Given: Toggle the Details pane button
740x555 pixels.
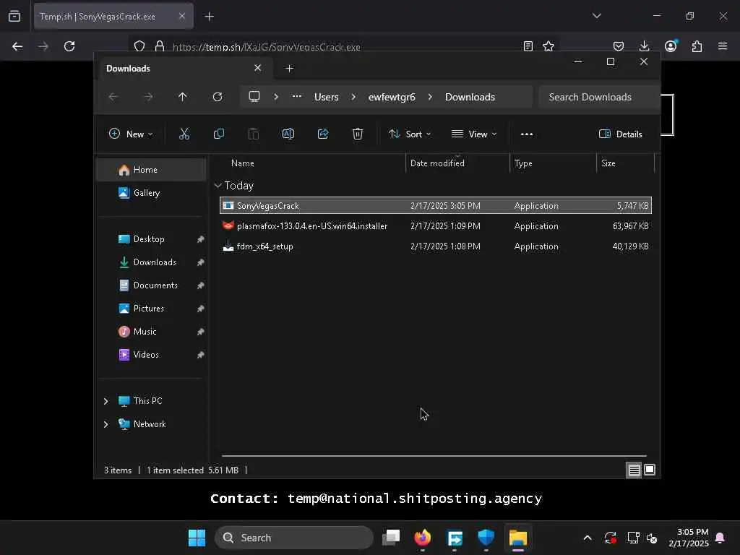Looking at the screenshot, I should click(x=621, y=134).
